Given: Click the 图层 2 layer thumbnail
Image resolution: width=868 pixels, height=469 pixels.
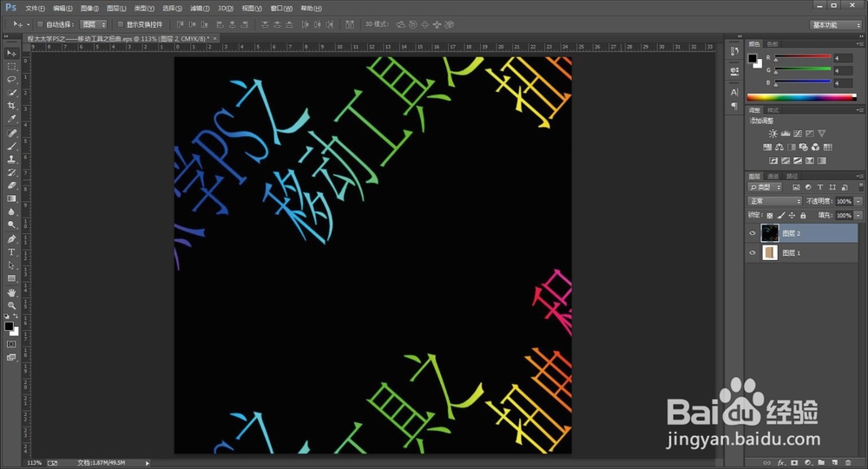Looking at the screenshot, I should pyautogui.click(x=770, y=233).
